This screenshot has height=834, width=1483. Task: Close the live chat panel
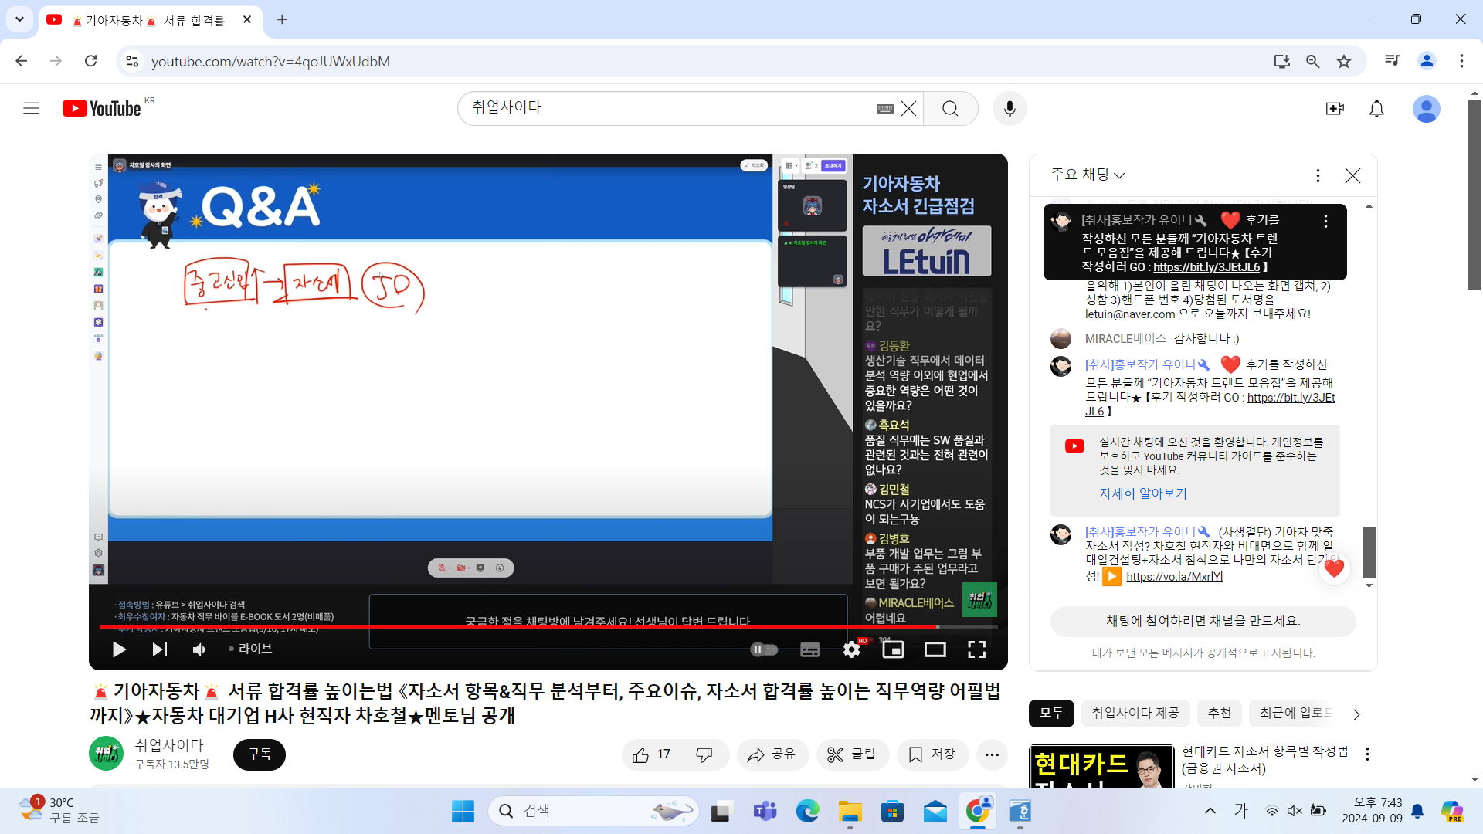(x=1352, y=175)
